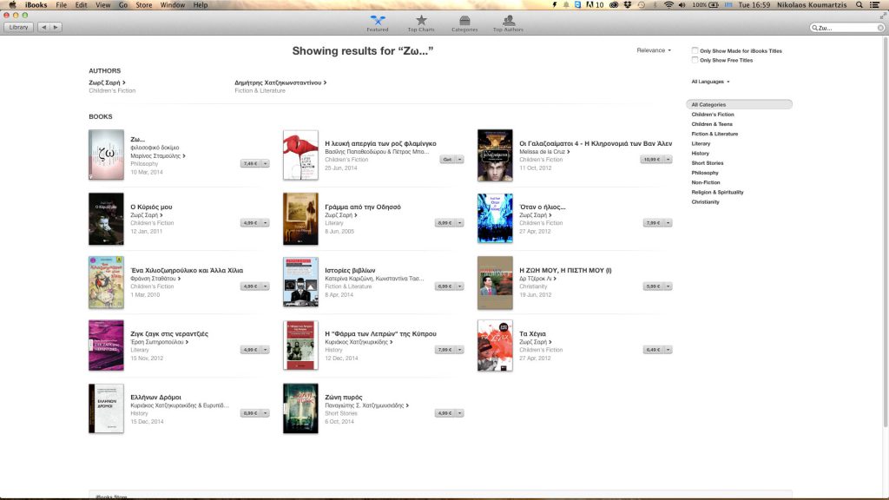Click the volume icon in menu bar

[x=682, y=4]
